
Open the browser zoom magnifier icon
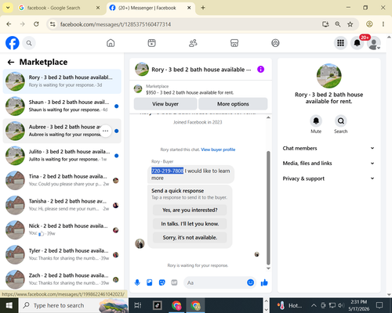click(338, 24)
